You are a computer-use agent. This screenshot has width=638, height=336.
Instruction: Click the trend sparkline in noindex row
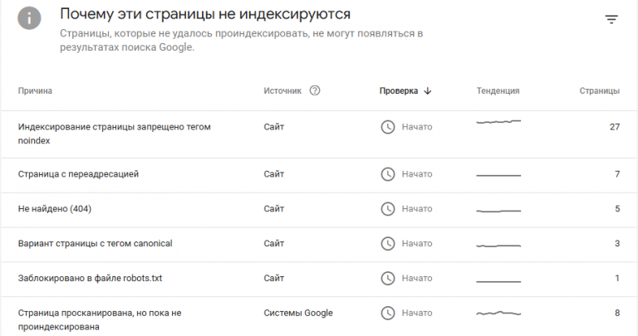coord(498,121)
